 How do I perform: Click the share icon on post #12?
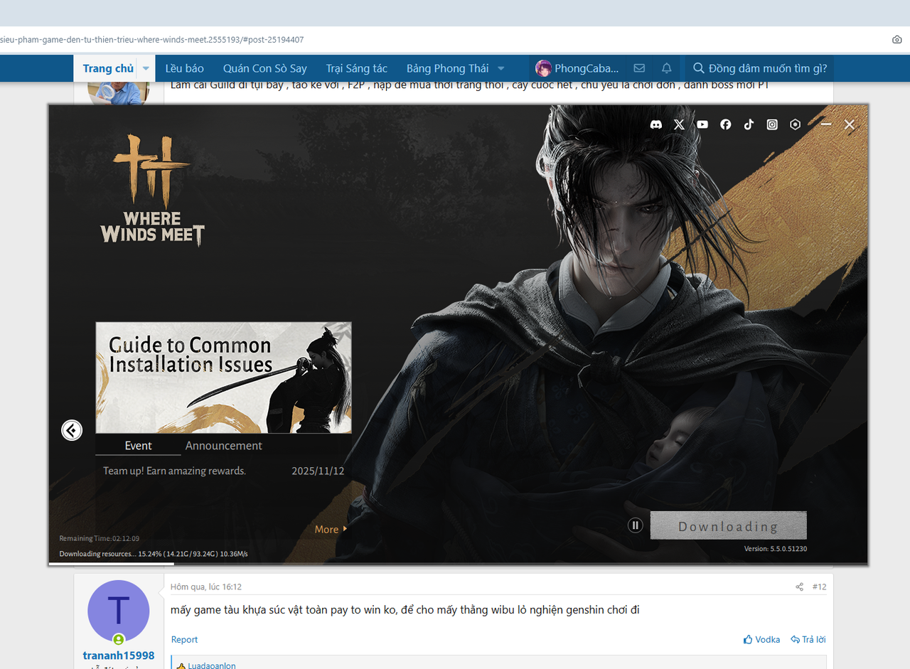pyautogui.click(x=798, y=587)
